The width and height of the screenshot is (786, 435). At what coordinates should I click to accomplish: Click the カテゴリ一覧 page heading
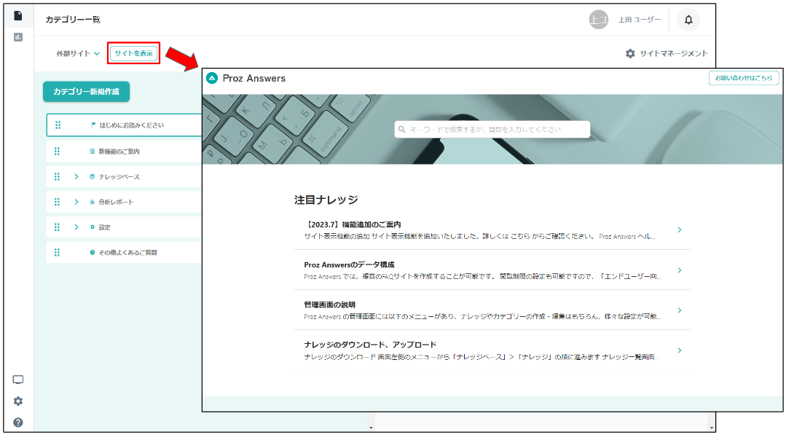pos(73,20)
